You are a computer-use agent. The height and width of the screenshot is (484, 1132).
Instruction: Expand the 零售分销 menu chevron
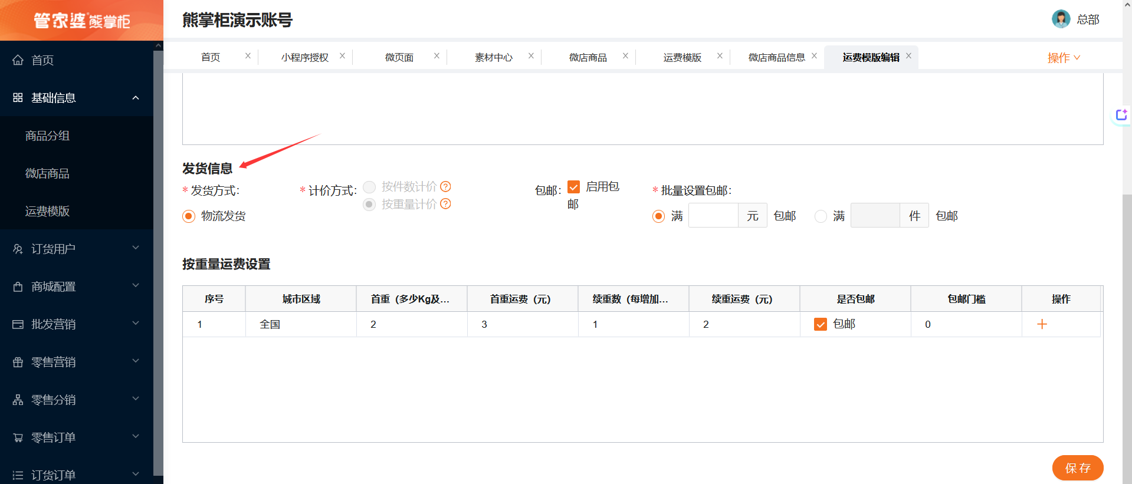pyautogui.click(x=136, y=399)
